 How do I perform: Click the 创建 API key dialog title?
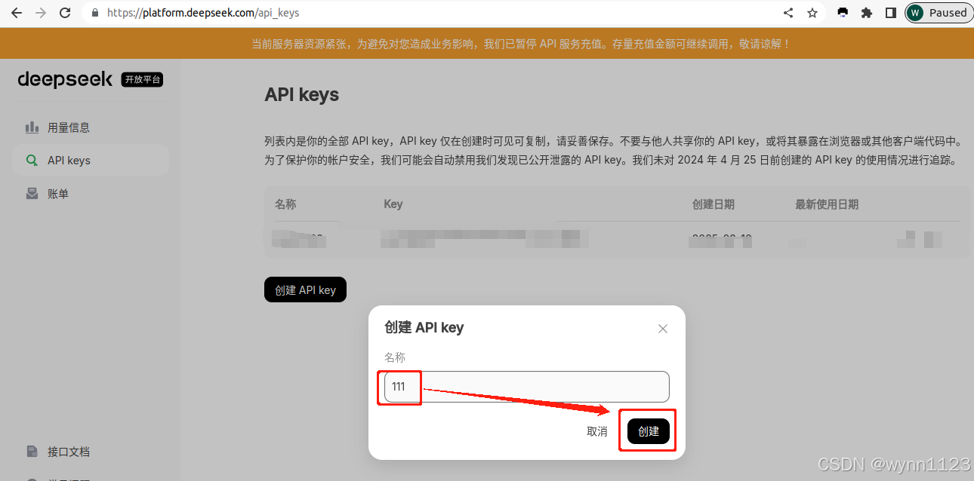[x=424, y=328]
